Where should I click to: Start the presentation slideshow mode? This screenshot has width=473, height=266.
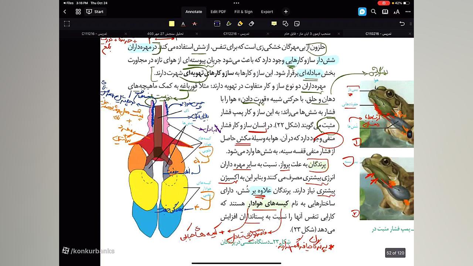point(95,12)
